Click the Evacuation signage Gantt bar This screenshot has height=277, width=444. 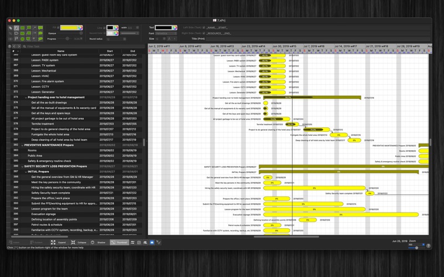(x=341, y=214)
